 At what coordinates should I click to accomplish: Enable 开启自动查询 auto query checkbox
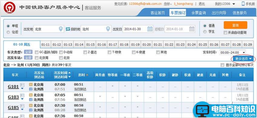pos(225,33)
